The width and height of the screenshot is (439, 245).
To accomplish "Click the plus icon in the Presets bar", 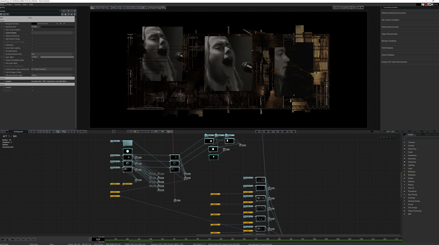I will (x=68, y=11).
